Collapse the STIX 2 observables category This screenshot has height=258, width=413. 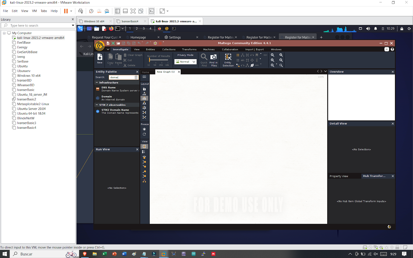point(97,105)
